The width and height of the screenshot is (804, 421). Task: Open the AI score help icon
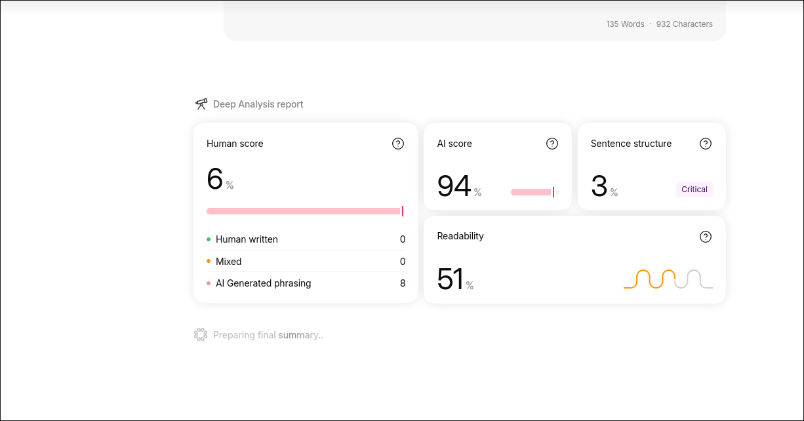pyautogui.click(x=552, y=144)
